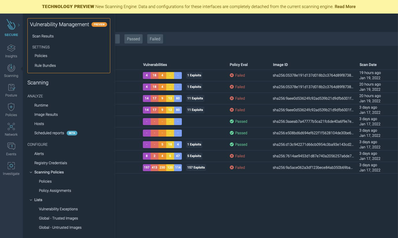Collapse the Scanning Policies chevron

click(31, 172)
